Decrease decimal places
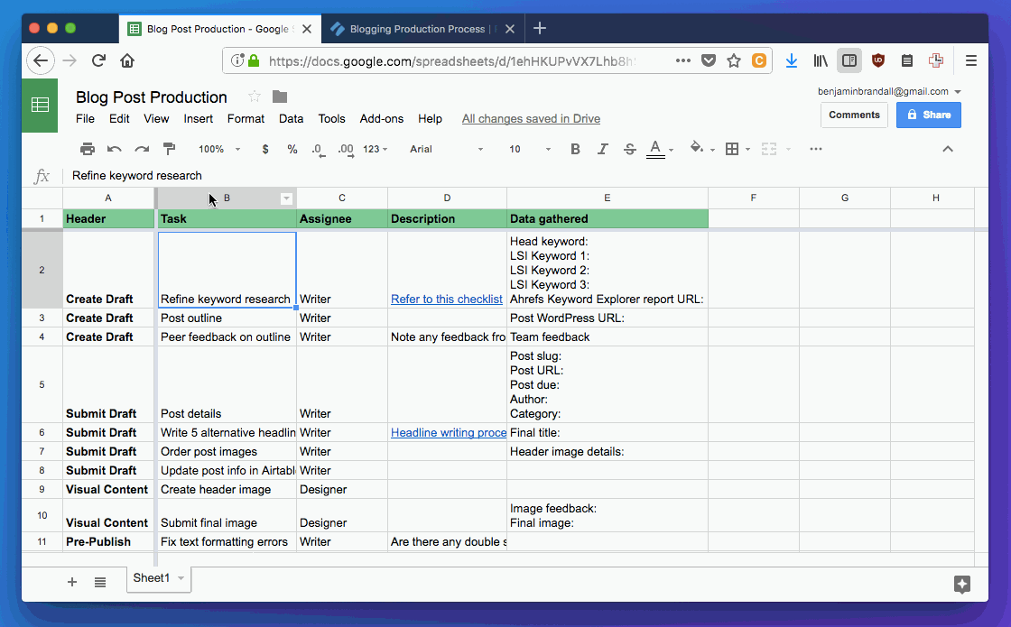Screen dimensions: 1011x627 (319, 150)
